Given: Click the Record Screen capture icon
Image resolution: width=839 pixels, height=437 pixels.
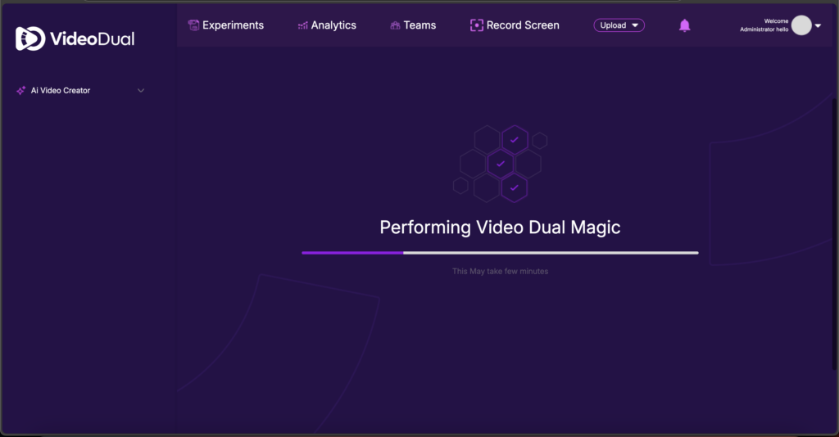Looking at the screenshot, I should [x=476, y=25].
